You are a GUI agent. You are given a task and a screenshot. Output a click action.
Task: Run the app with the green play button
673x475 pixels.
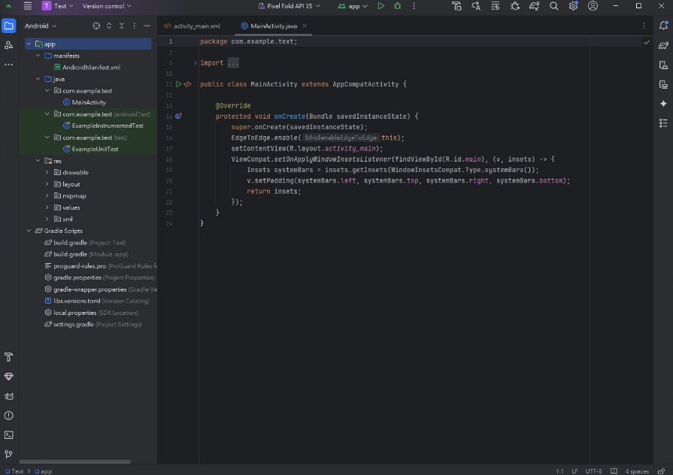tap(381, 6)
